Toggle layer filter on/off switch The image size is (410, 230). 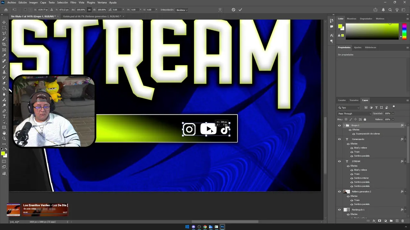pyautogui.click(x=394, y=107)
